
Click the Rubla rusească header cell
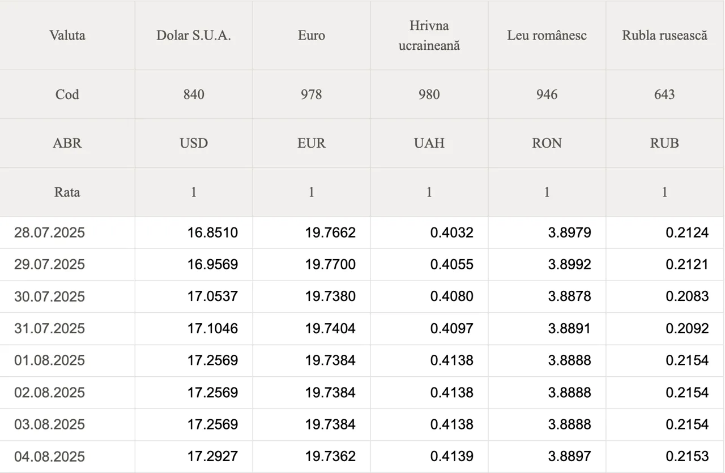pos(665,35)
